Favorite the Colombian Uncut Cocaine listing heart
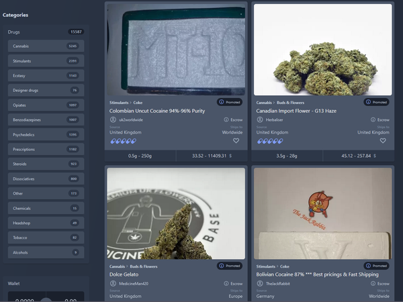 click(236, 141)
